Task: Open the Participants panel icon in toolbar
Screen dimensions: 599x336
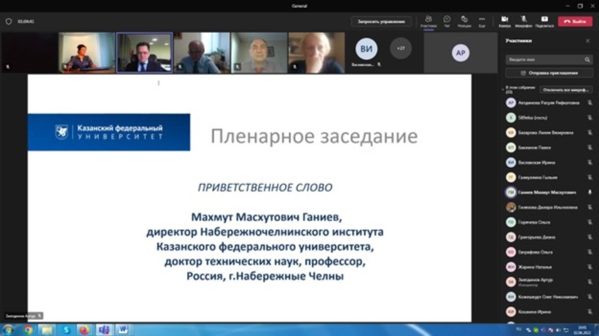Action: pyautogui.click(x=428, y=20)
